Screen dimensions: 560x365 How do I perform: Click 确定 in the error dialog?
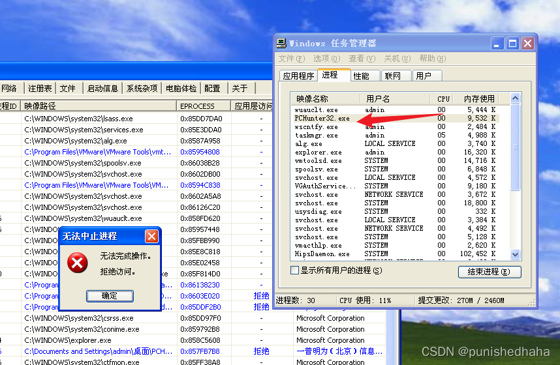pos(110,296)
